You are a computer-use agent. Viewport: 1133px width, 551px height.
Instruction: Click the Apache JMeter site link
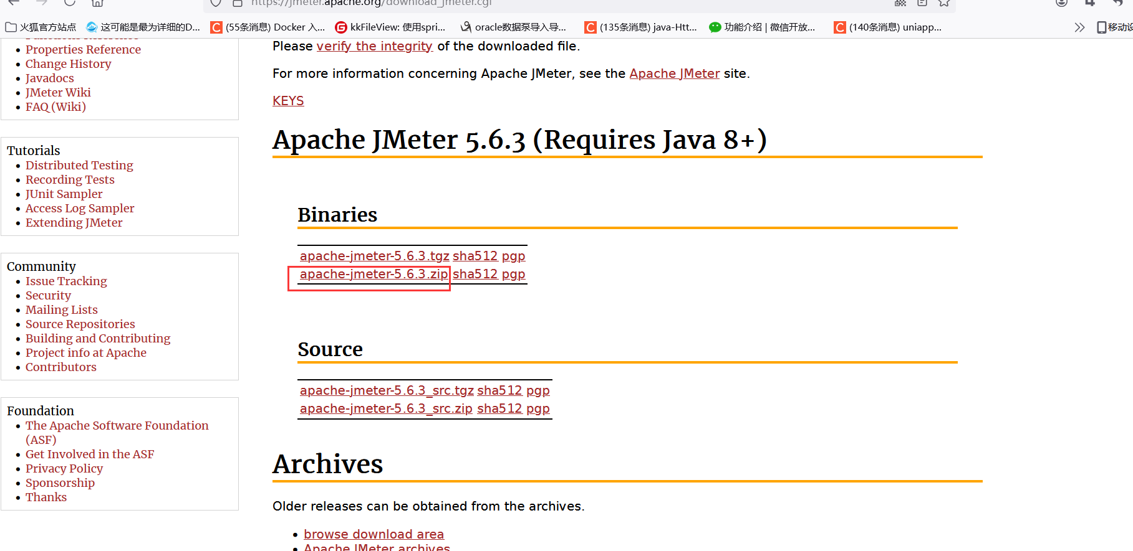point(674,73)
